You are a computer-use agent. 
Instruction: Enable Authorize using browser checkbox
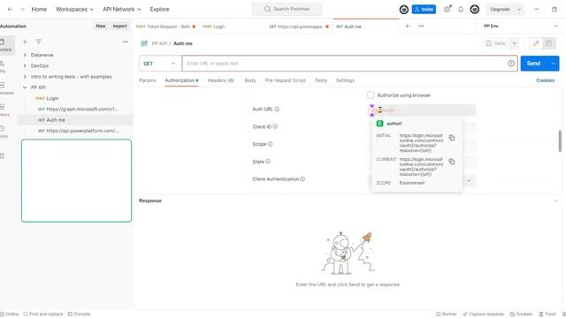tap(371, 95)
